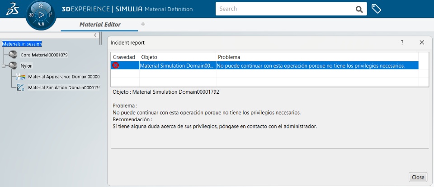
Task: Click the 'Problema :' label in details
Action: coord(125,106)
